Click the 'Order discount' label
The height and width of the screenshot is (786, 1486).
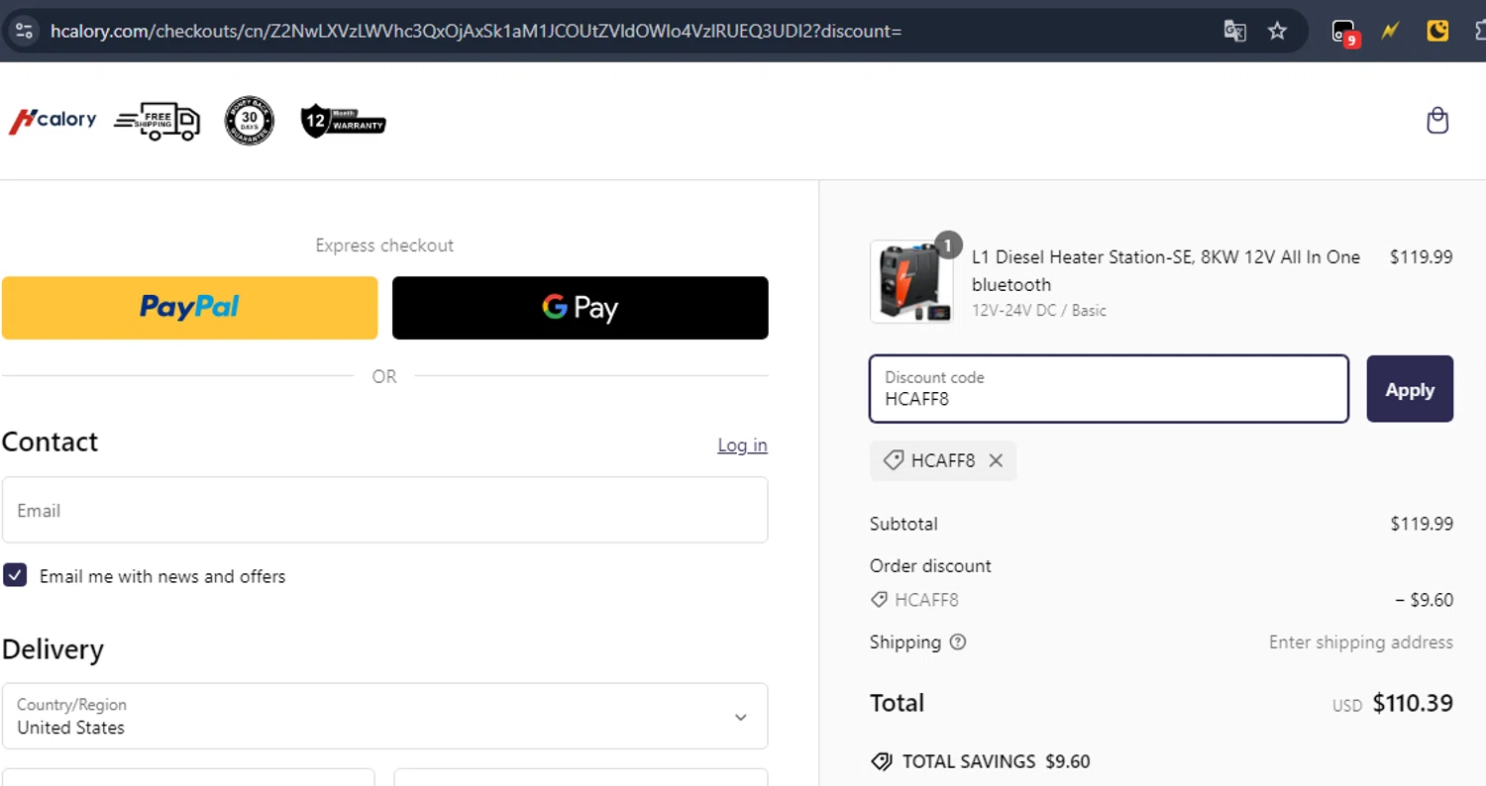pyautogui.click(x=930, y=566)
